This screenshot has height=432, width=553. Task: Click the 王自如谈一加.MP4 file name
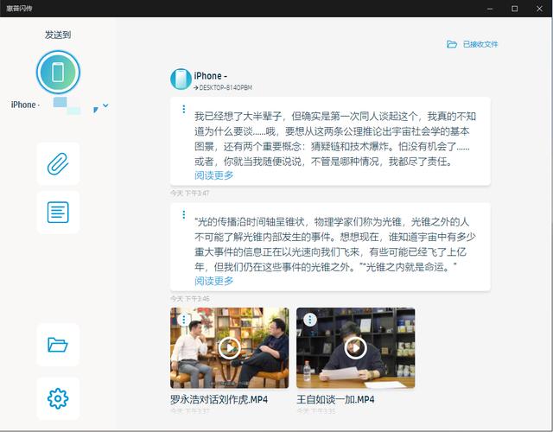point(335,399)
